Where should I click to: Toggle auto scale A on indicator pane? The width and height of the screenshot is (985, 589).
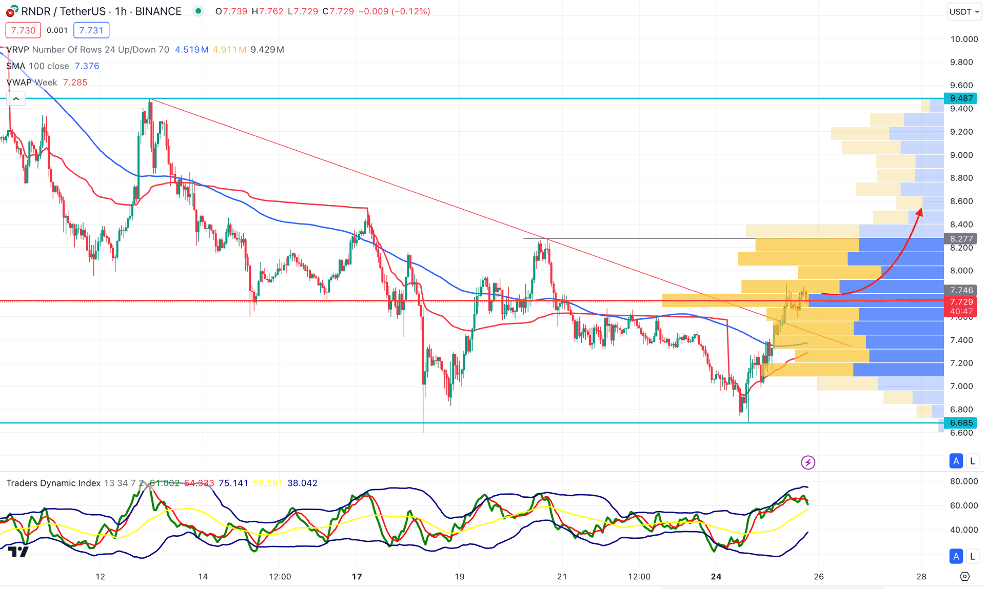956,556
